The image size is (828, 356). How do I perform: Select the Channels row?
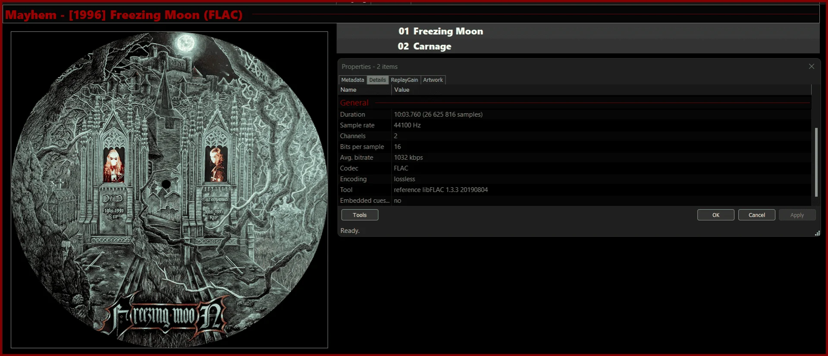[575, 136]
